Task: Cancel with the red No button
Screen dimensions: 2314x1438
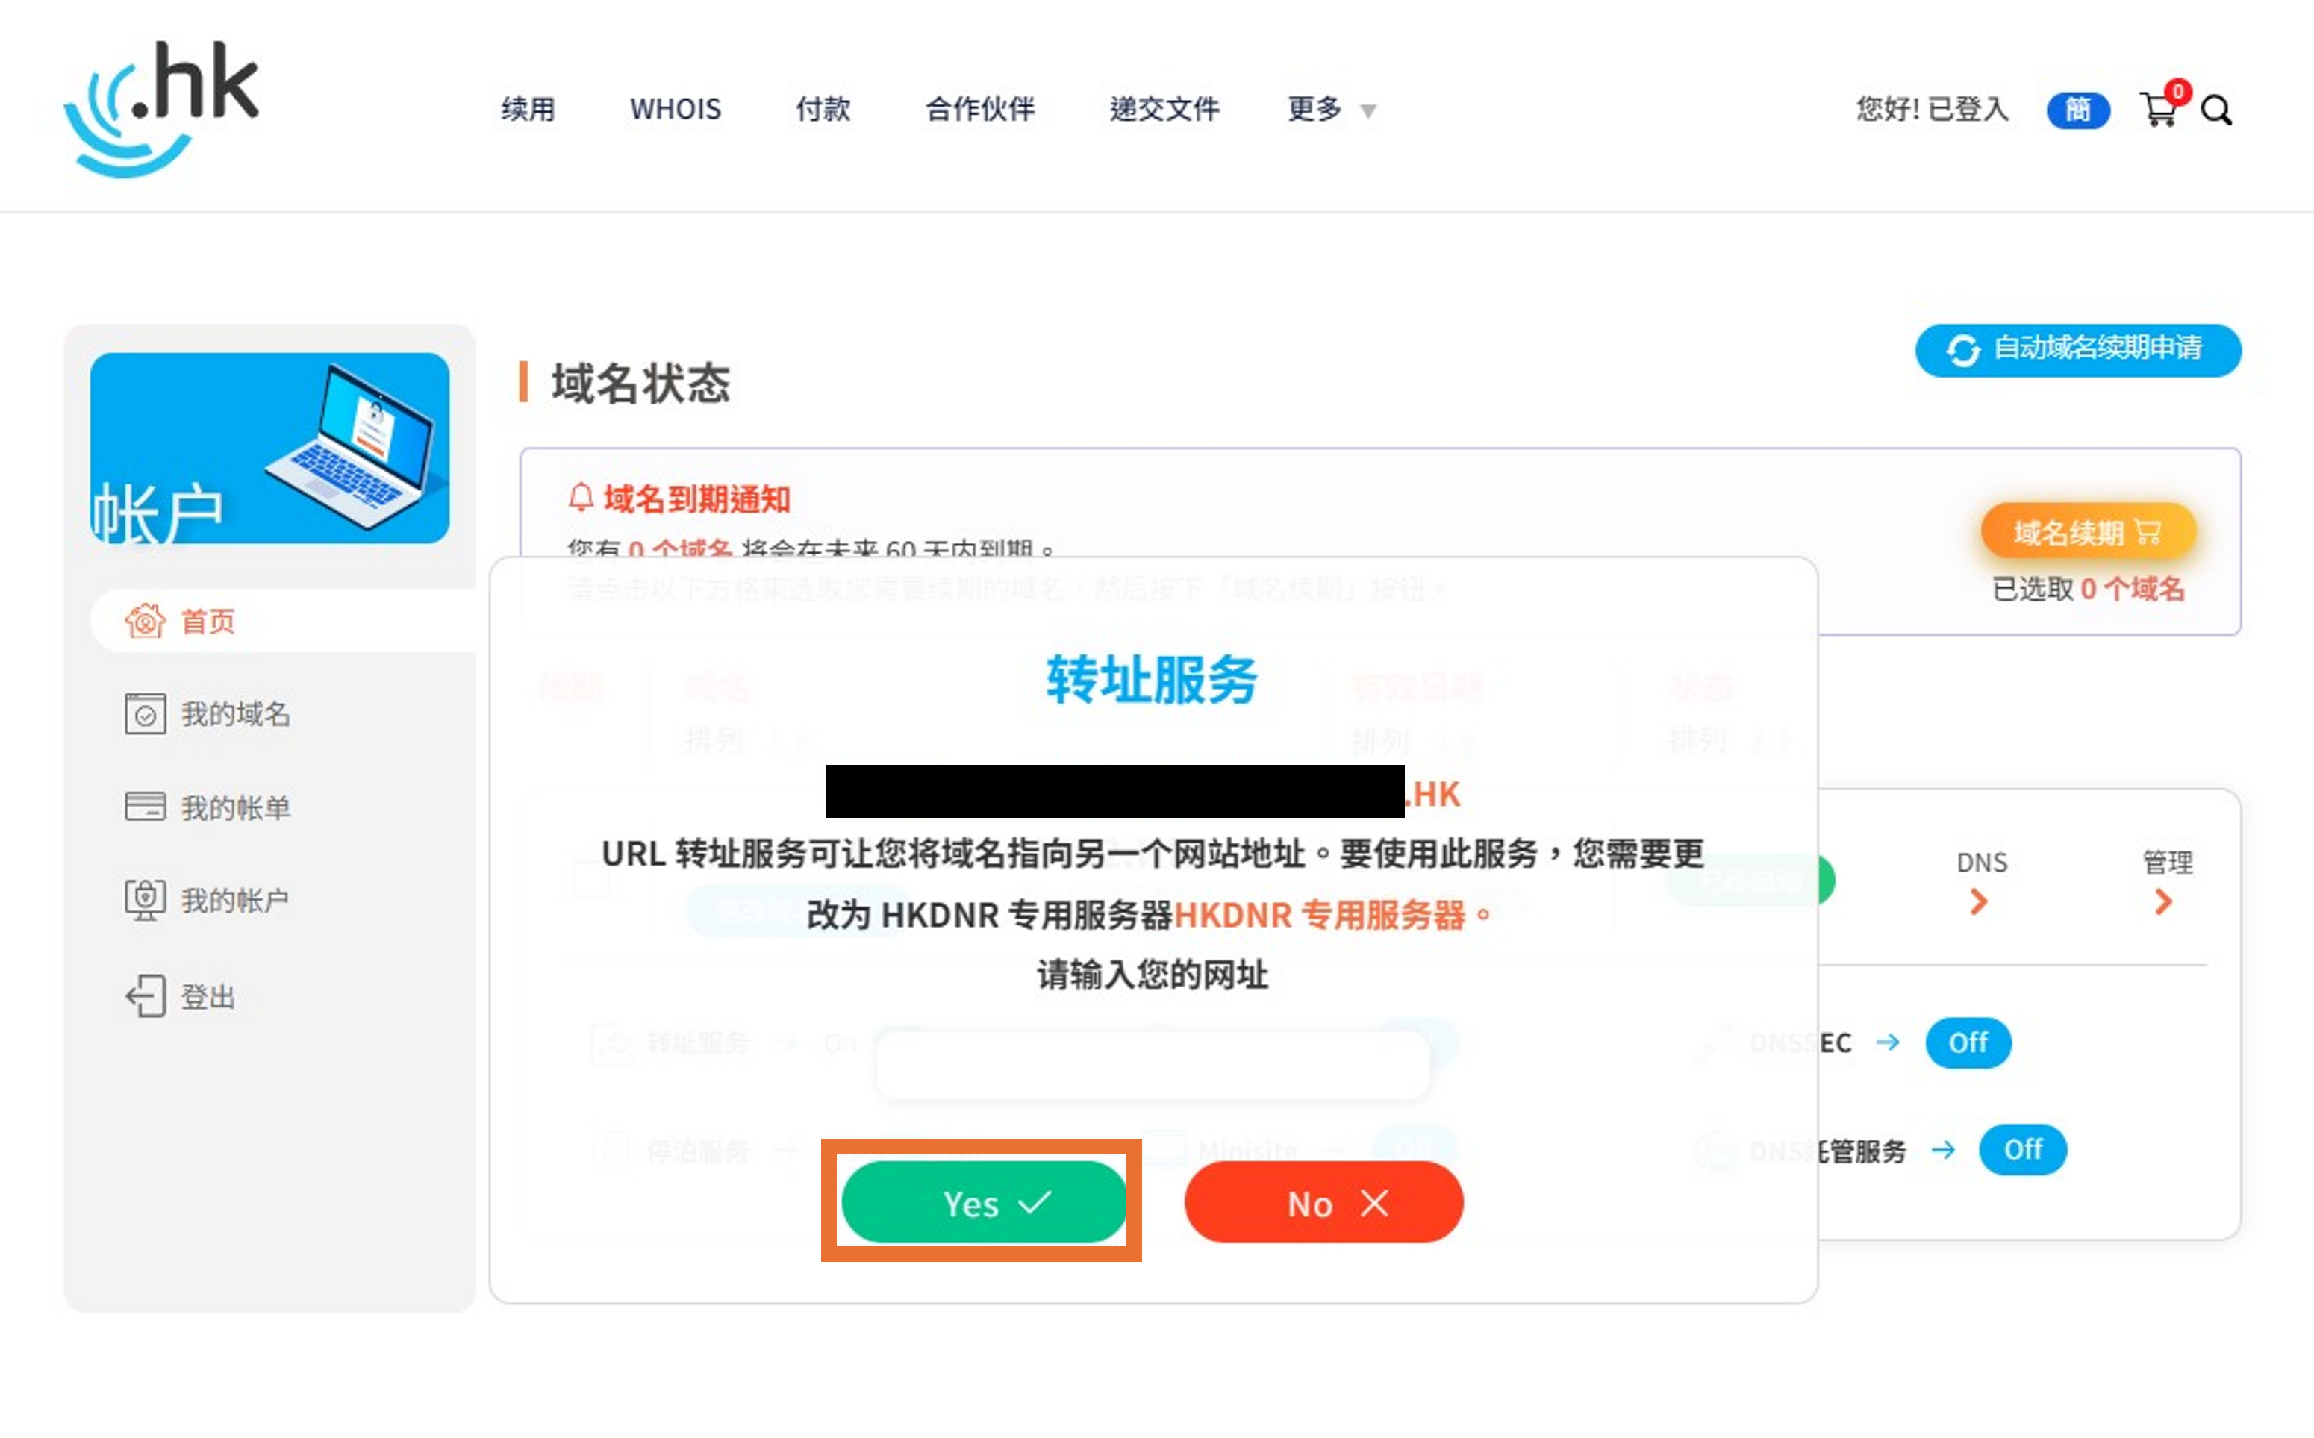Action: coord(1323,1203)
